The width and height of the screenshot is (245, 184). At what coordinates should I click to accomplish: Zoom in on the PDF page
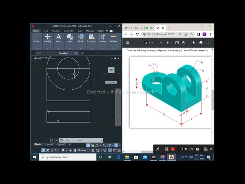[x=168, y=43]
